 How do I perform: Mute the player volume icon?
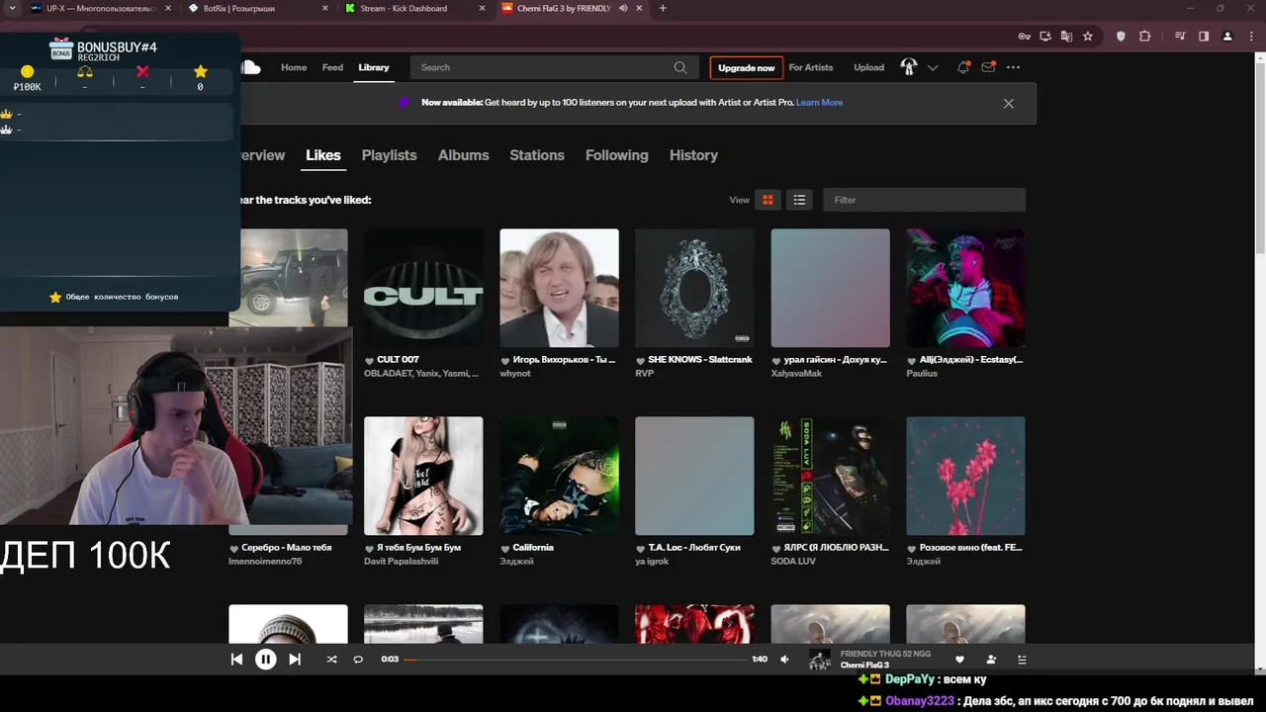pyautogui.click(x=784, y=660)
